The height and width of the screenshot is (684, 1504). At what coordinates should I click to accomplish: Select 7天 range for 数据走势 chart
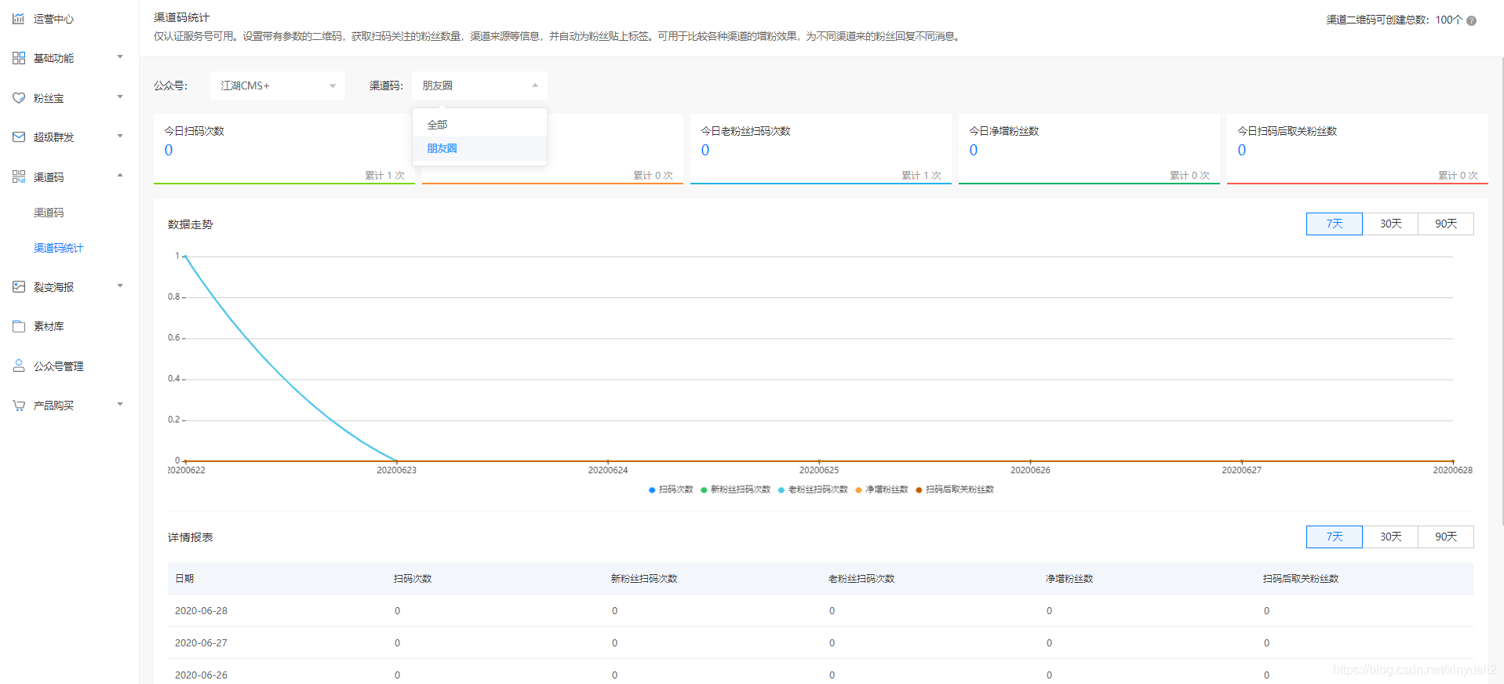point(1334,224)
